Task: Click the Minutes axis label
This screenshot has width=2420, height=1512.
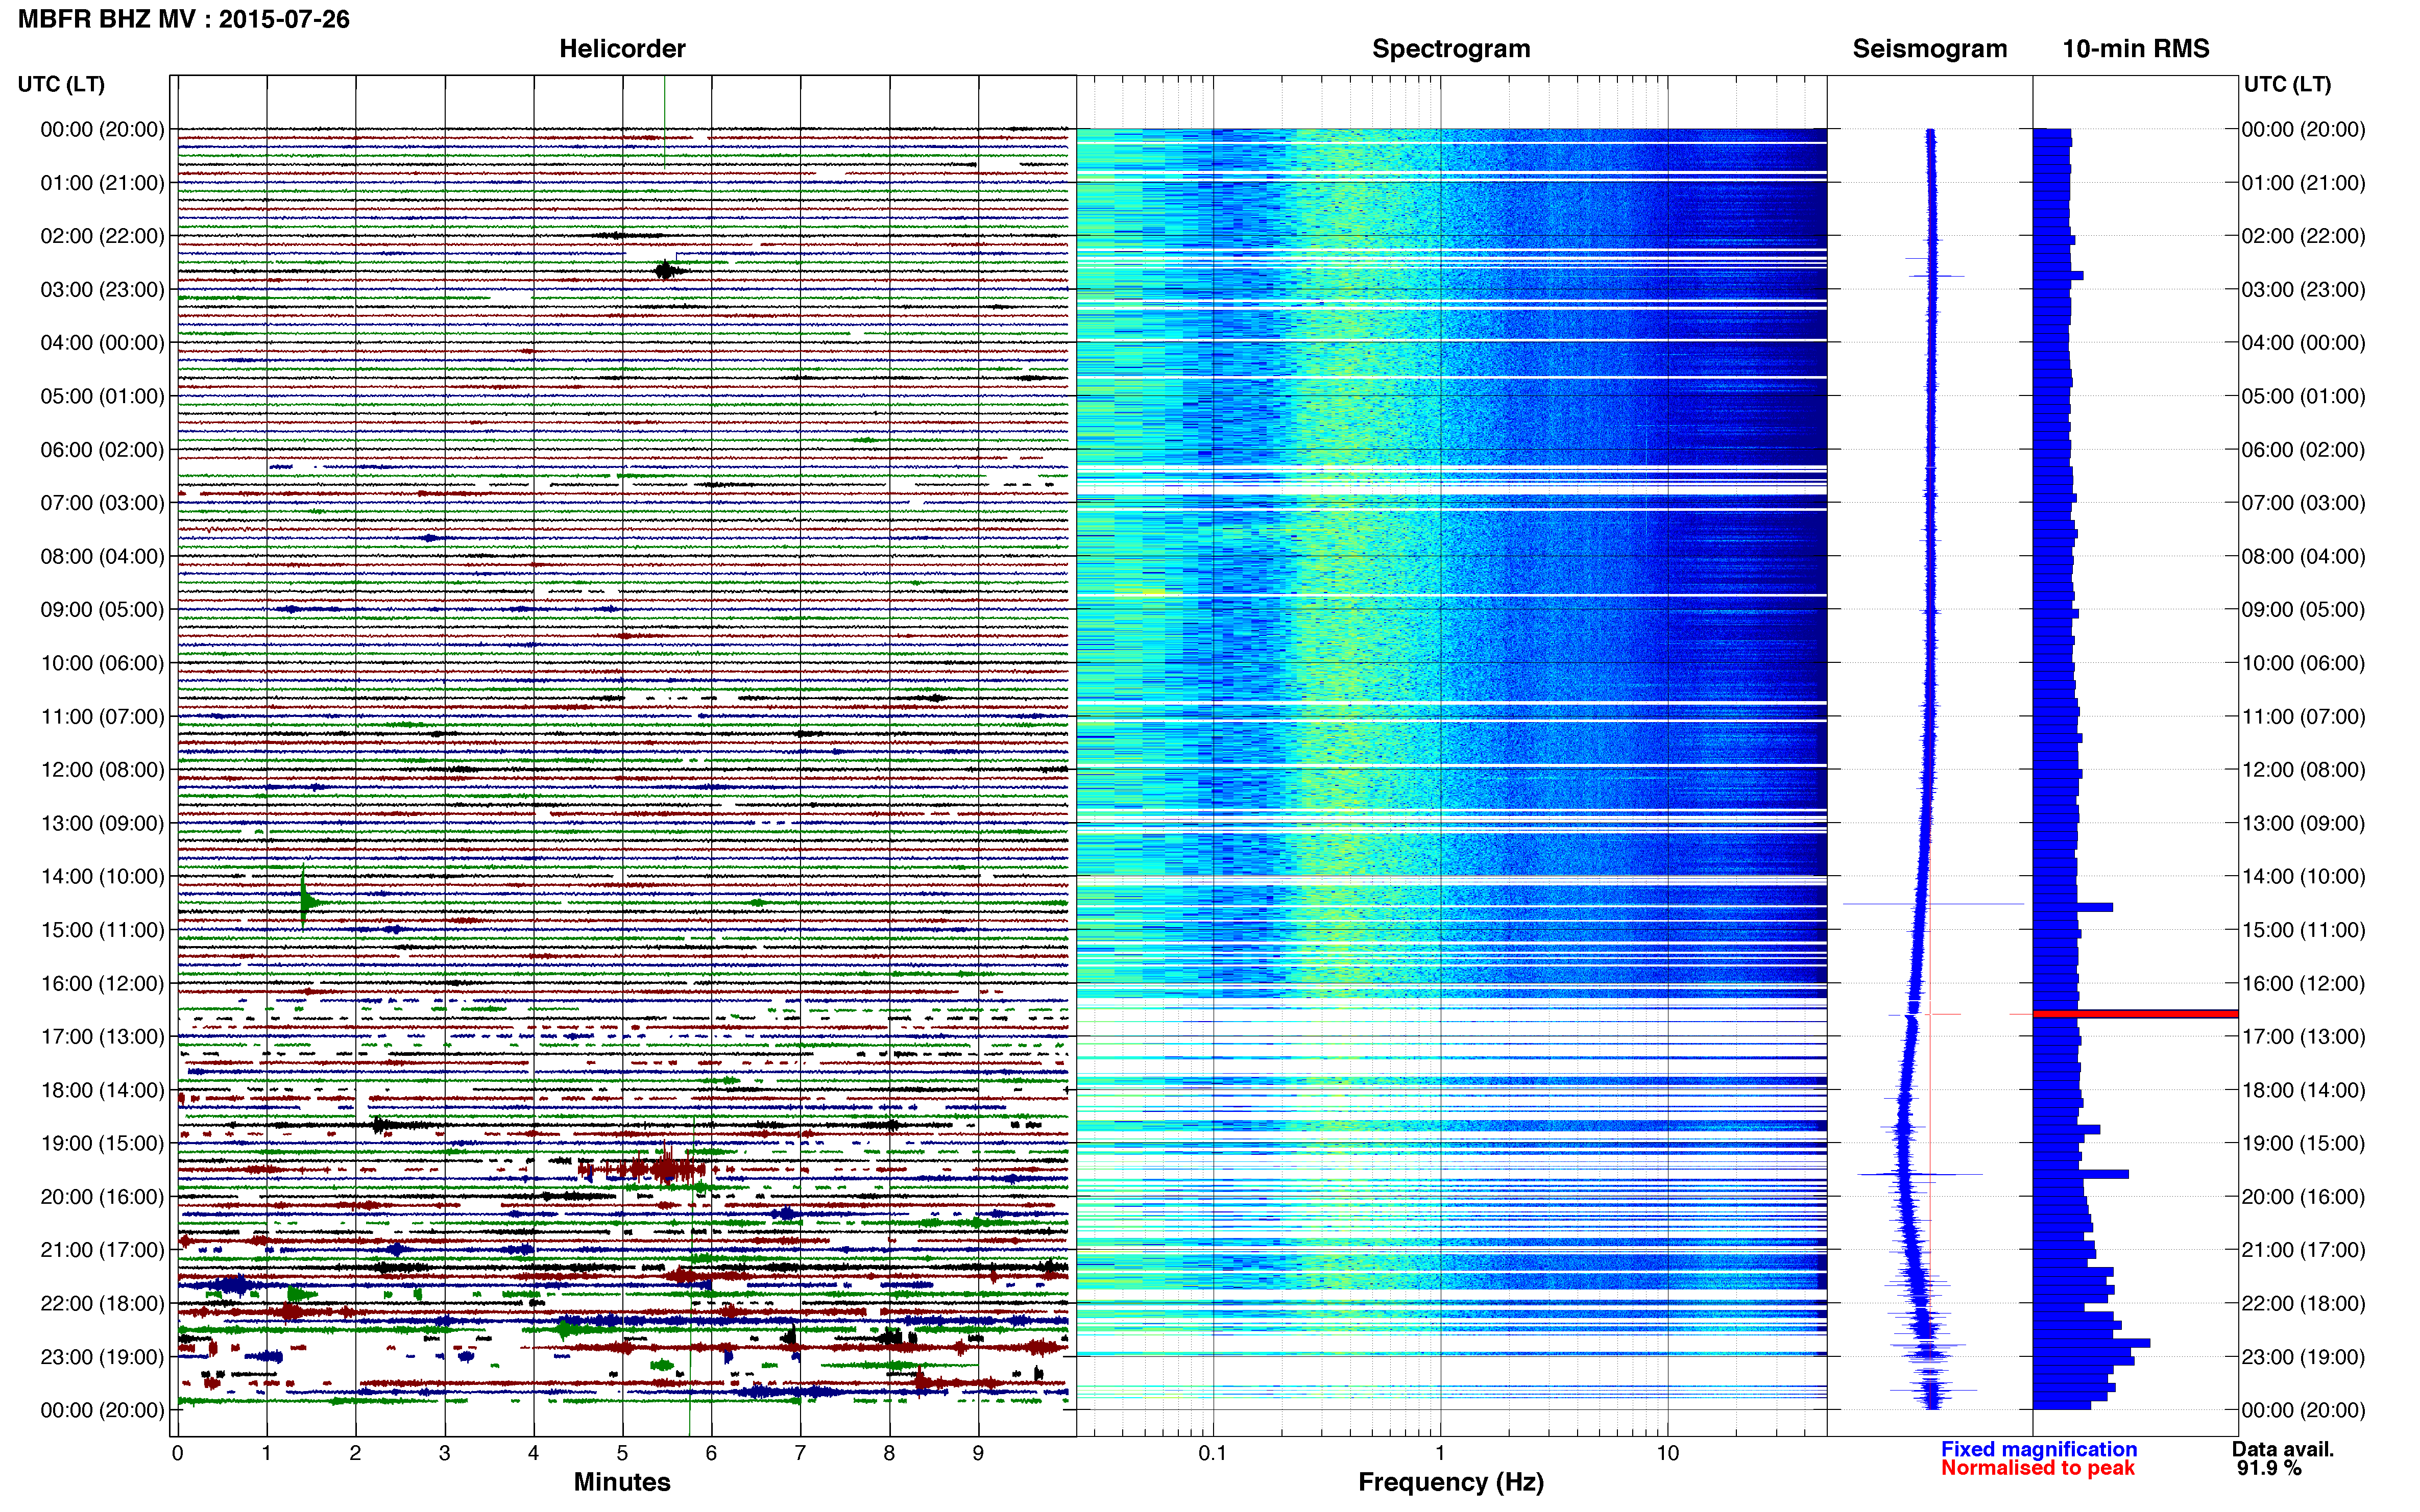Action: pyautogui.click(x=622, y=1482)
